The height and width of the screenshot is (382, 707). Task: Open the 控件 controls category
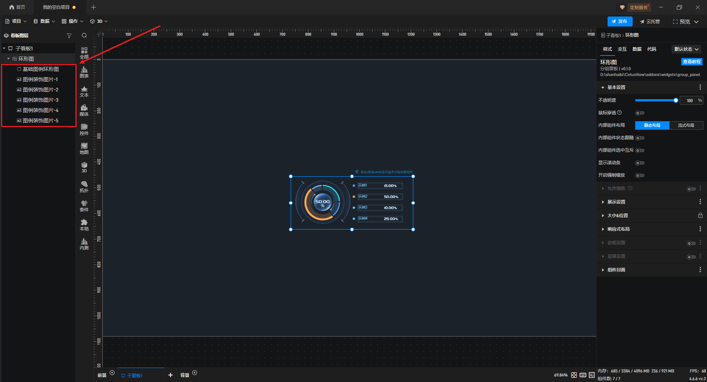(x=84, y=129)
